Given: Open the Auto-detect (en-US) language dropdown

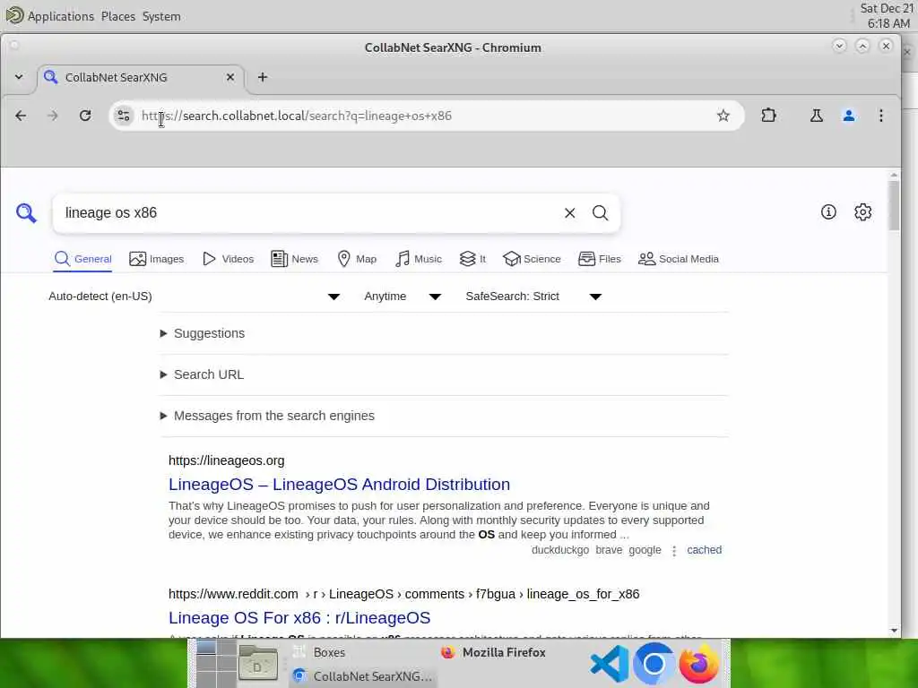Looking at the screenshot, I should click(194, 297).
